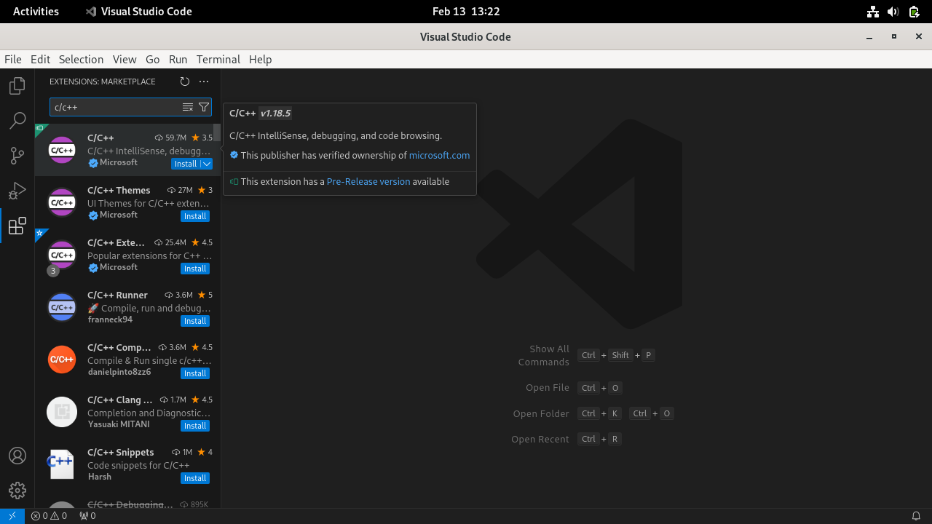Open the Explorer view in activity bar
932x524 pixels.
[17, 86]
